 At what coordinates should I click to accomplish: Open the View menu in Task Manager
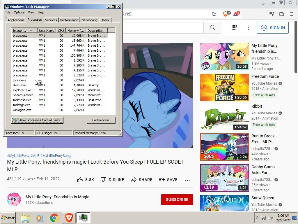(x=31, y=12)
